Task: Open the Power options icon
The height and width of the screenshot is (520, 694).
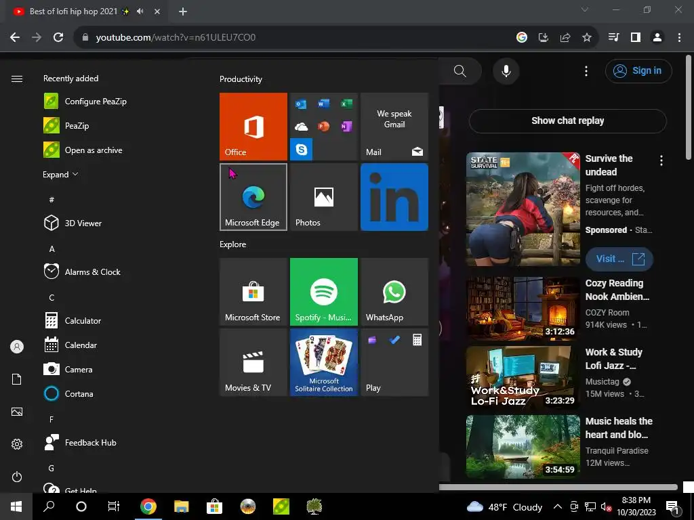Action: click(17, 477)
